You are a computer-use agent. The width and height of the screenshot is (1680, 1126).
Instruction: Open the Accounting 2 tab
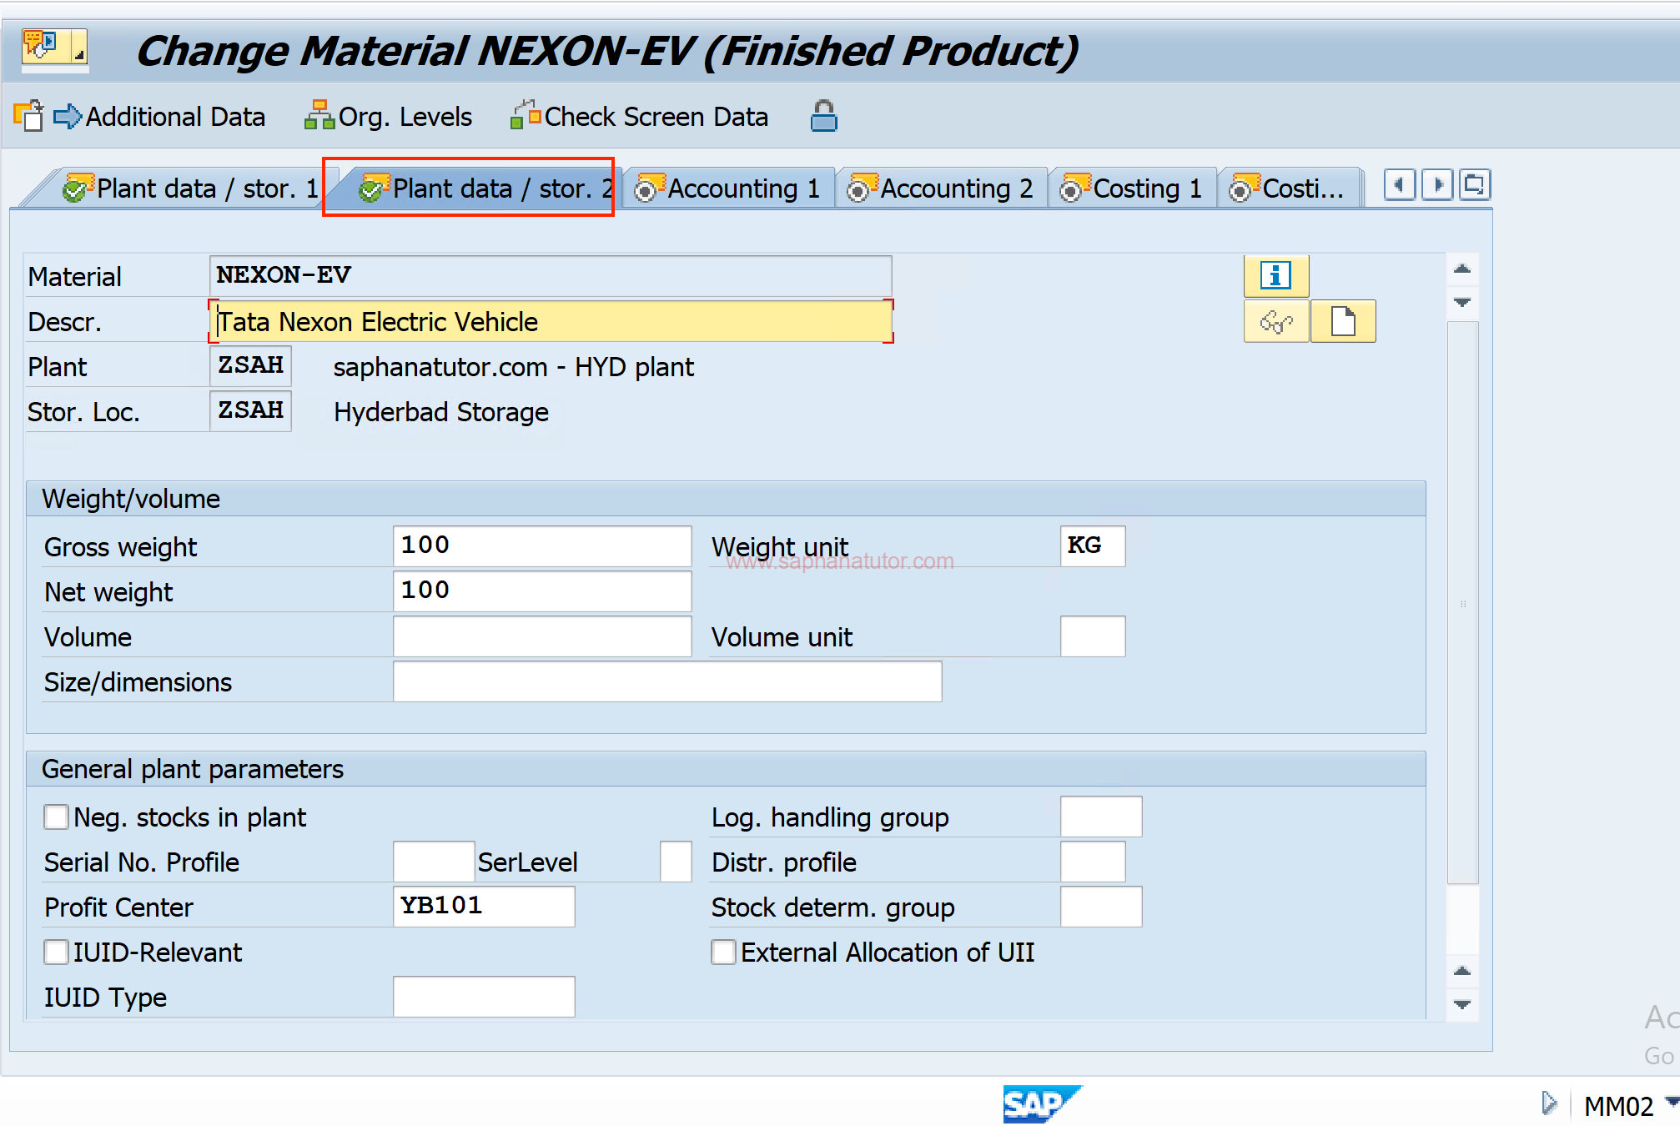pos(940,189)
